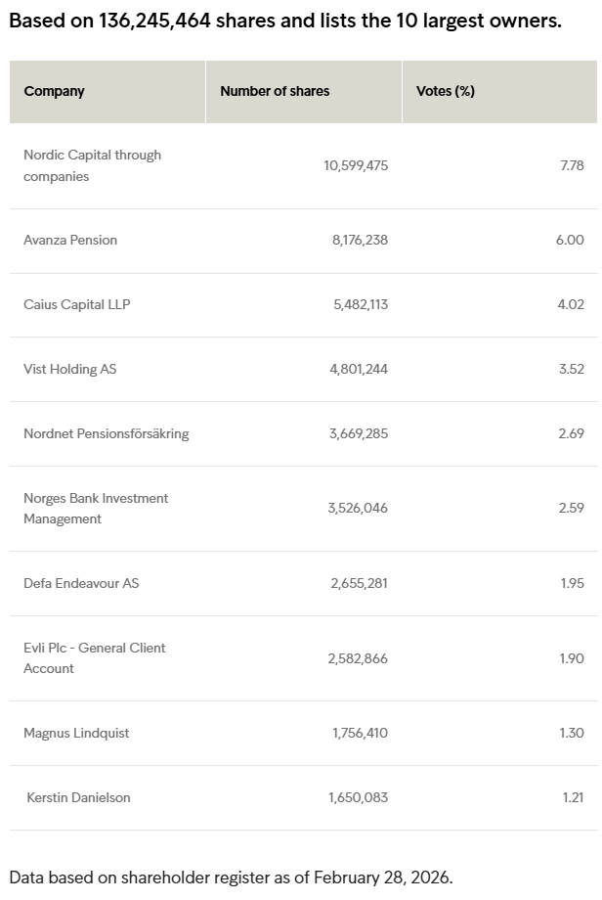Select Kerstin Danielson shareholder name

[x=78, y=797]
